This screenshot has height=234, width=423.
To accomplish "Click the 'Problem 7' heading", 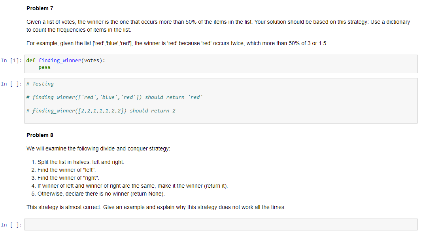I will (x=40, y=8).
